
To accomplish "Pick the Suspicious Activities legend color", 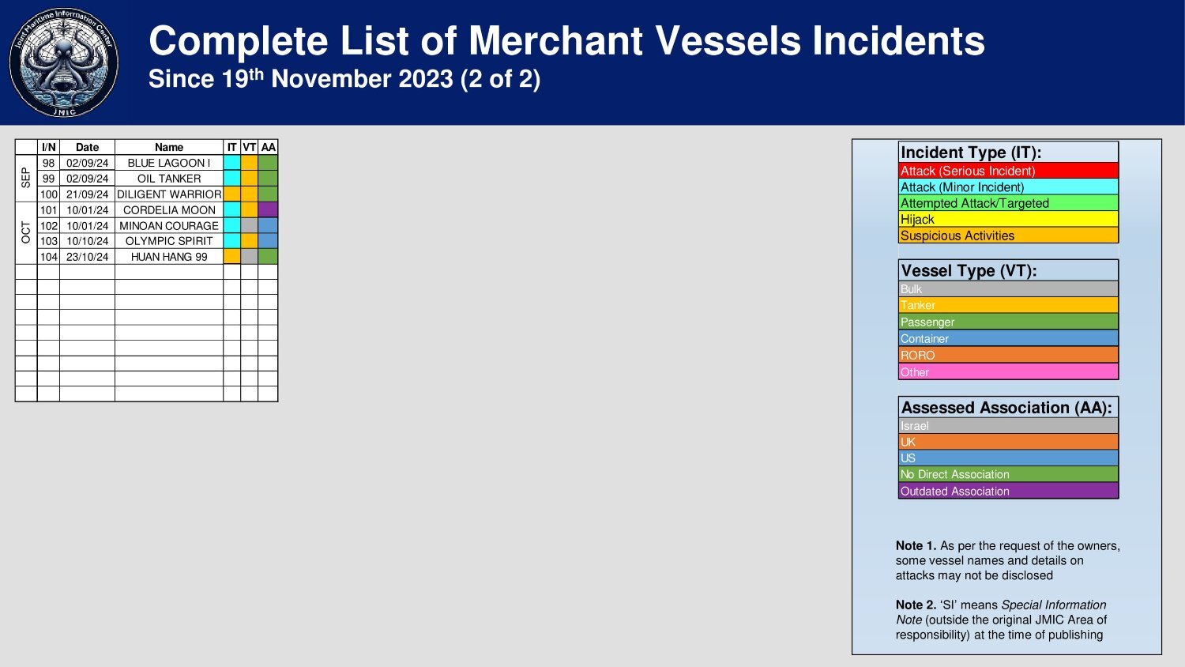I will point(1008,236).
